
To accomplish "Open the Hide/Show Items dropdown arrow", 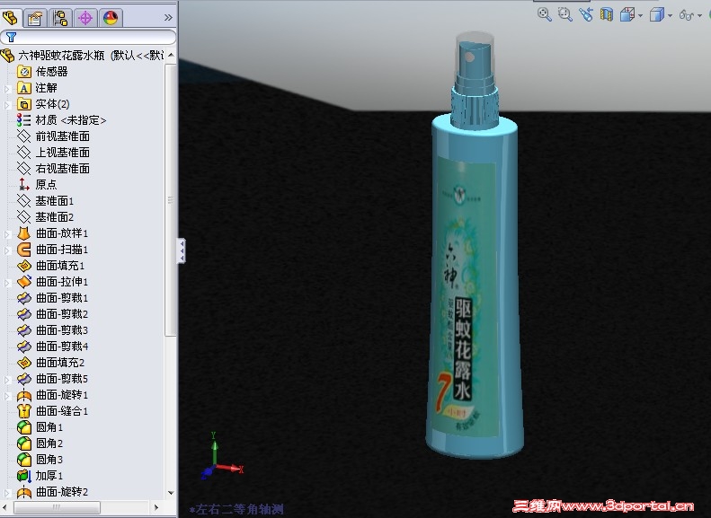I will pyautogui.click(x=700, y=15).
